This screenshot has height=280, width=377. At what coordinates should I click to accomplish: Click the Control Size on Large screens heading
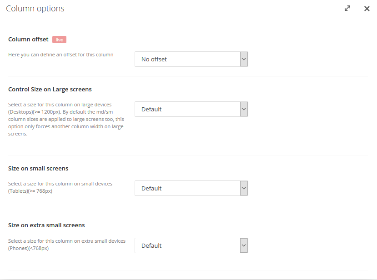point(50,90)
